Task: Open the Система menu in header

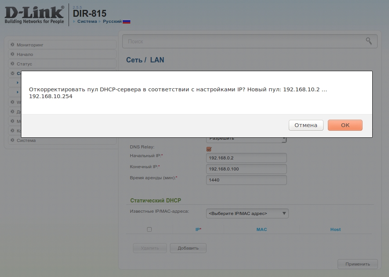Action: click(87, 22)
